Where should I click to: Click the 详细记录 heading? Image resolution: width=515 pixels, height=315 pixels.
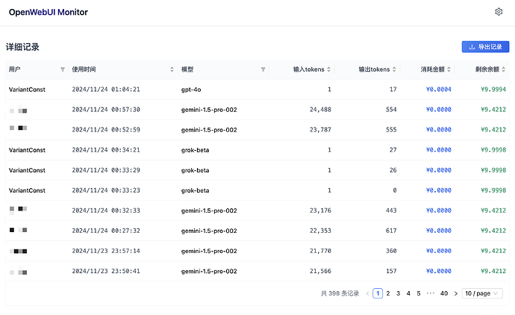pos(22,47)
